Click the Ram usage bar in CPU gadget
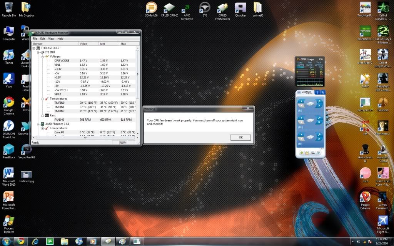 [300, 67]
